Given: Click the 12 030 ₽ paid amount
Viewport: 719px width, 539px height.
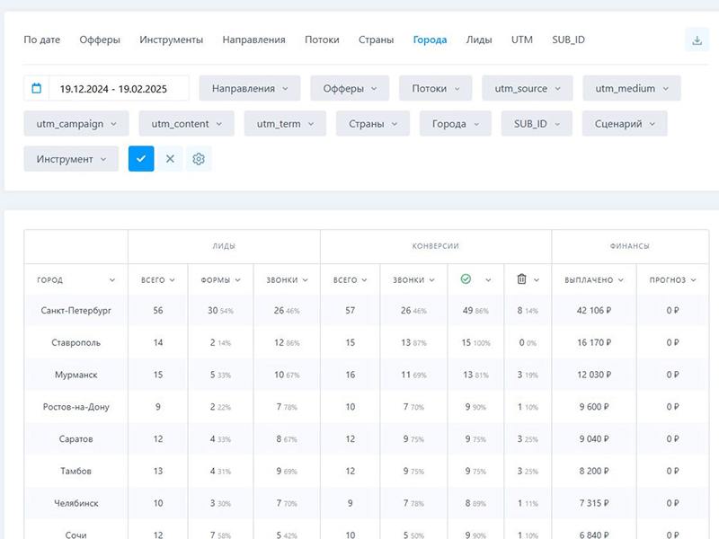Looking at the screenshot, I should (594, 375).
